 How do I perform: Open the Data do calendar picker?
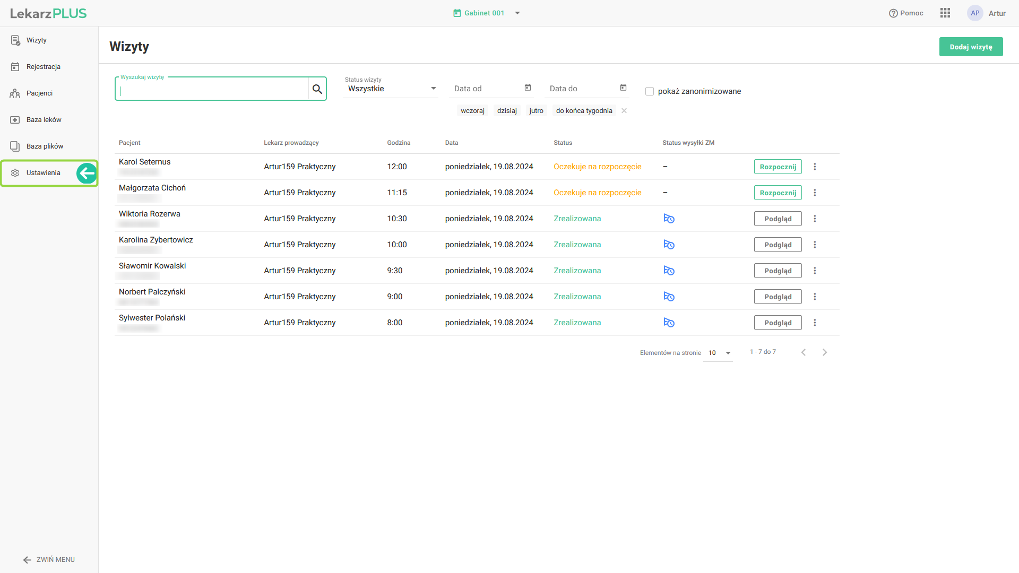tap(623, 88)
